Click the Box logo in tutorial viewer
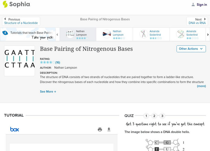Viewport: 210px width, 151px height. coord(15,129)
